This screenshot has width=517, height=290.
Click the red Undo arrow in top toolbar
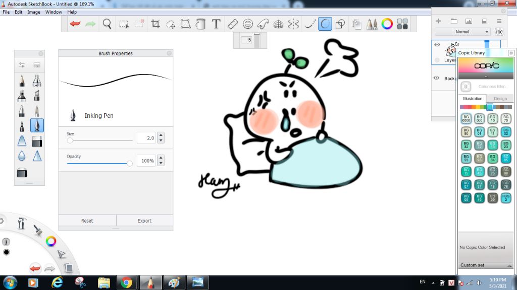point(75,24)
